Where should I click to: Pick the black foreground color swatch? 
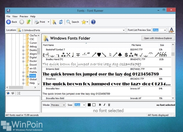click(89, 105)
